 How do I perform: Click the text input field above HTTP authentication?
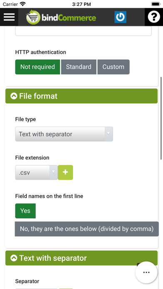(84, 31)
